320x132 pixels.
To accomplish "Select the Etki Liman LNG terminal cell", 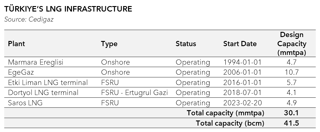I will pos(48,83).
